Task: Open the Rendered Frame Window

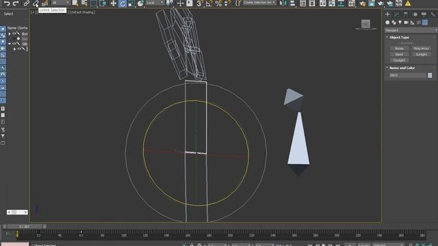Action: click(372, 3)
